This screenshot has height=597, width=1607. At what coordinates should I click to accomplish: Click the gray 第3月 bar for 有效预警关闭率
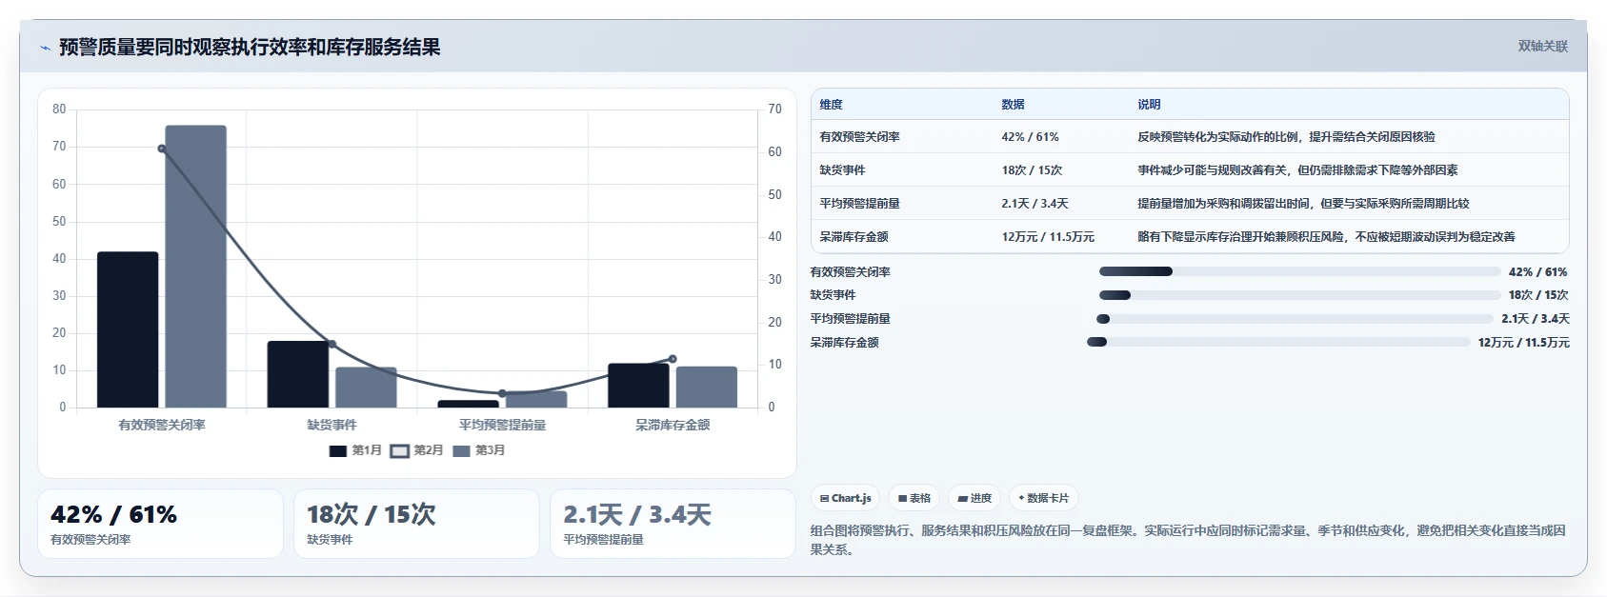pyautogui.click(x=195, y=267)
